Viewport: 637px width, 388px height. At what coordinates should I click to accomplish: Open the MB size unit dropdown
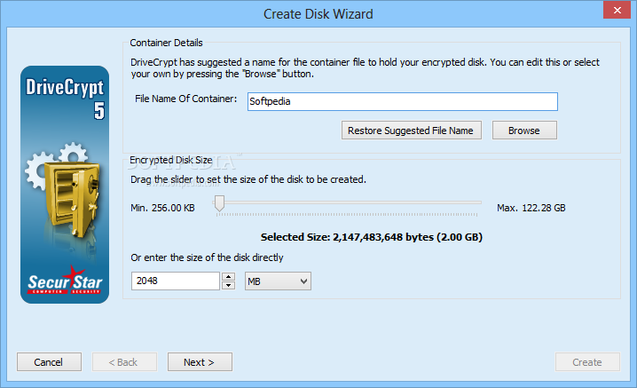point(278,281)
